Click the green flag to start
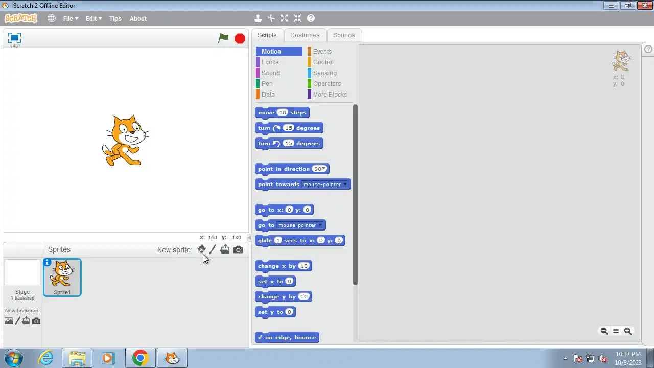Screen dimensions: 654x368 click(x=223, y=38)
